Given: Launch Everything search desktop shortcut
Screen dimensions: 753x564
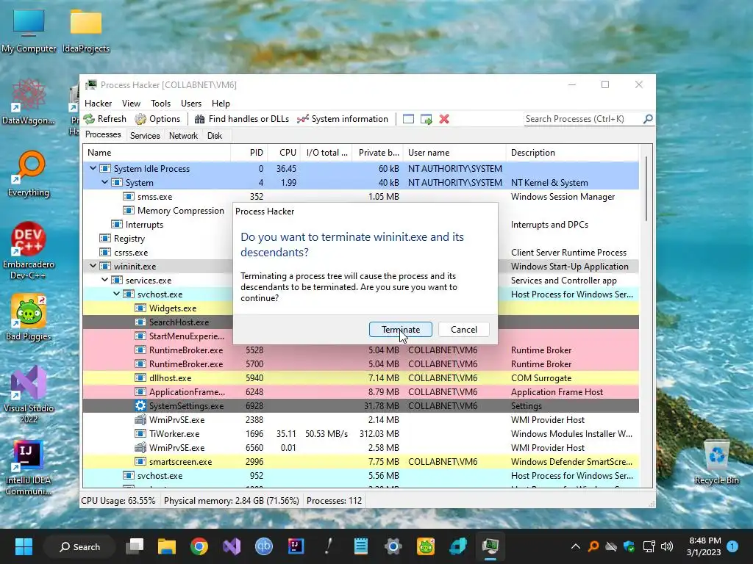Looking at the screenshot, I should (x=29, y=174).
